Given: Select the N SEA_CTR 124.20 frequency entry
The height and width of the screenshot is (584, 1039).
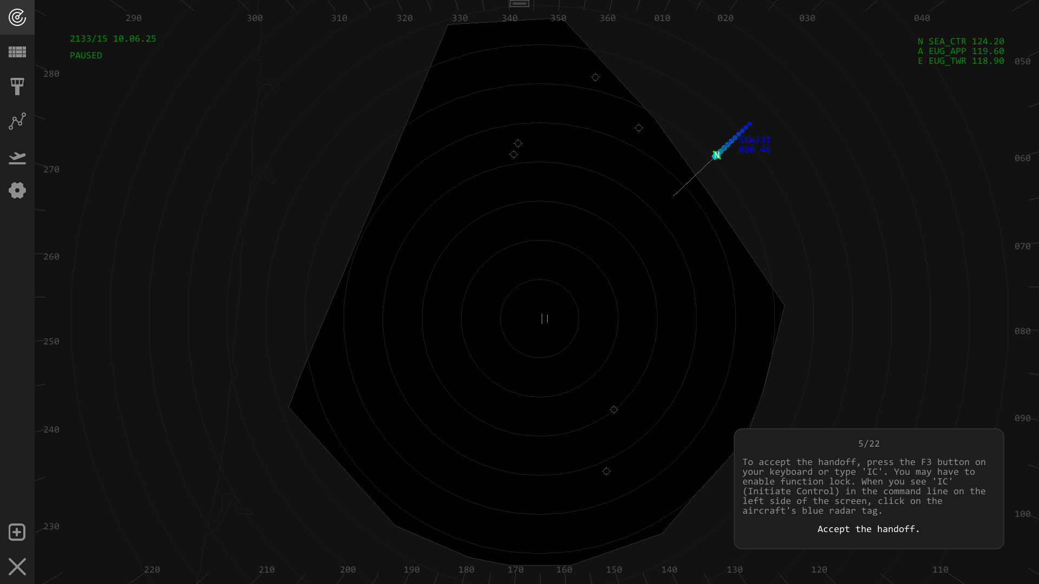Looking at the screenshot, I should (961, 42).
